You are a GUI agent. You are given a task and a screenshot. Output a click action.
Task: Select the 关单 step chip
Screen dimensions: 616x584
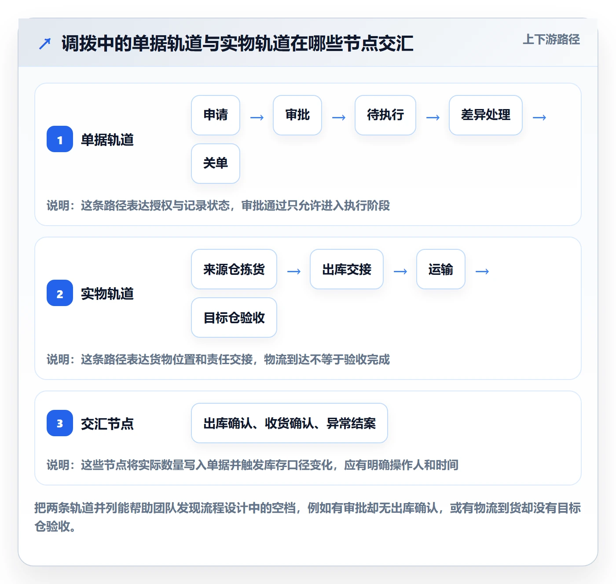click(216, 164)
